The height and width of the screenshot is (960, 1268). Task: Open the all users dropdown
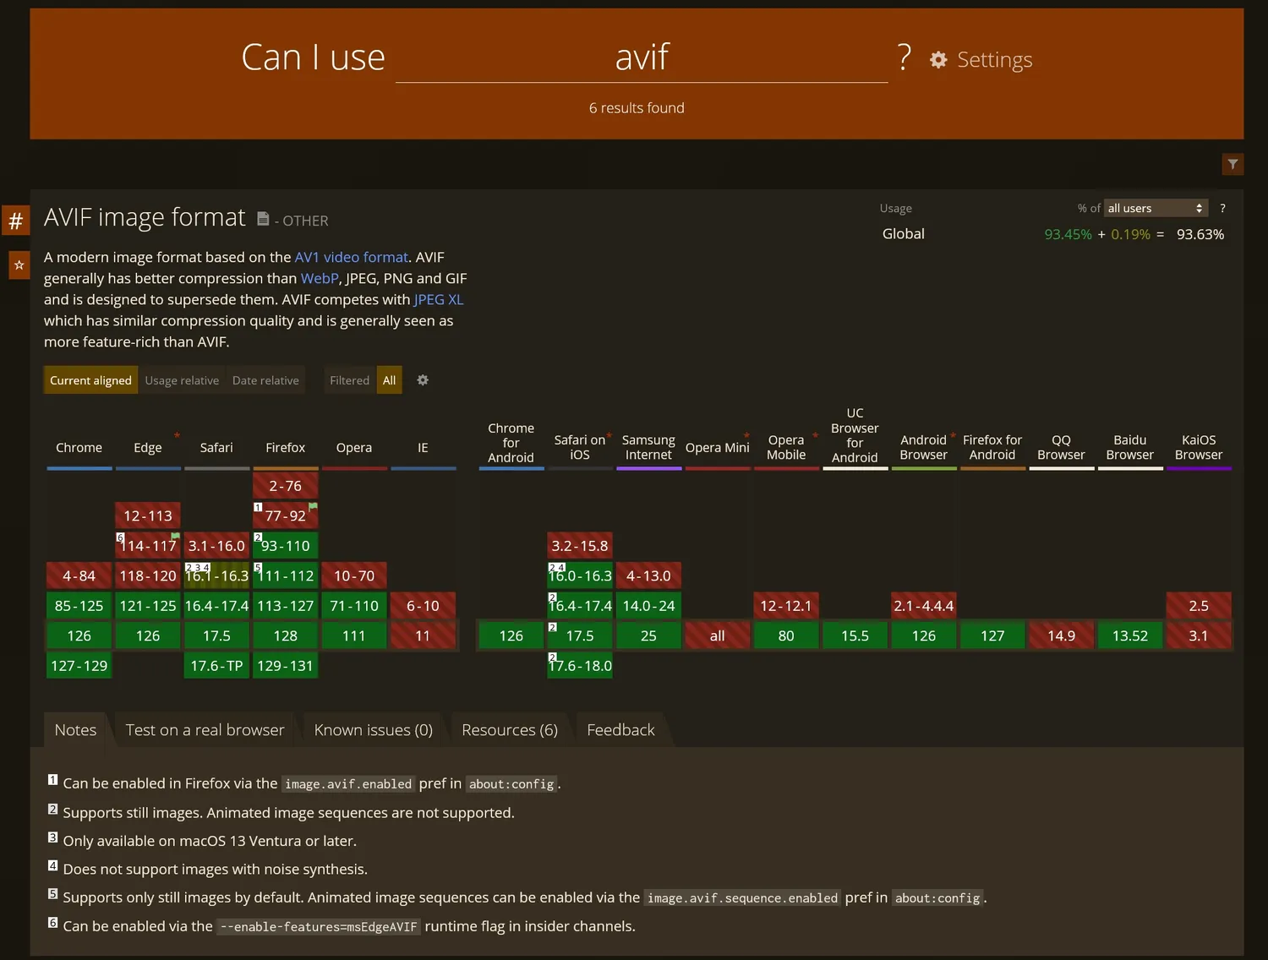(x=1156, y=208)
